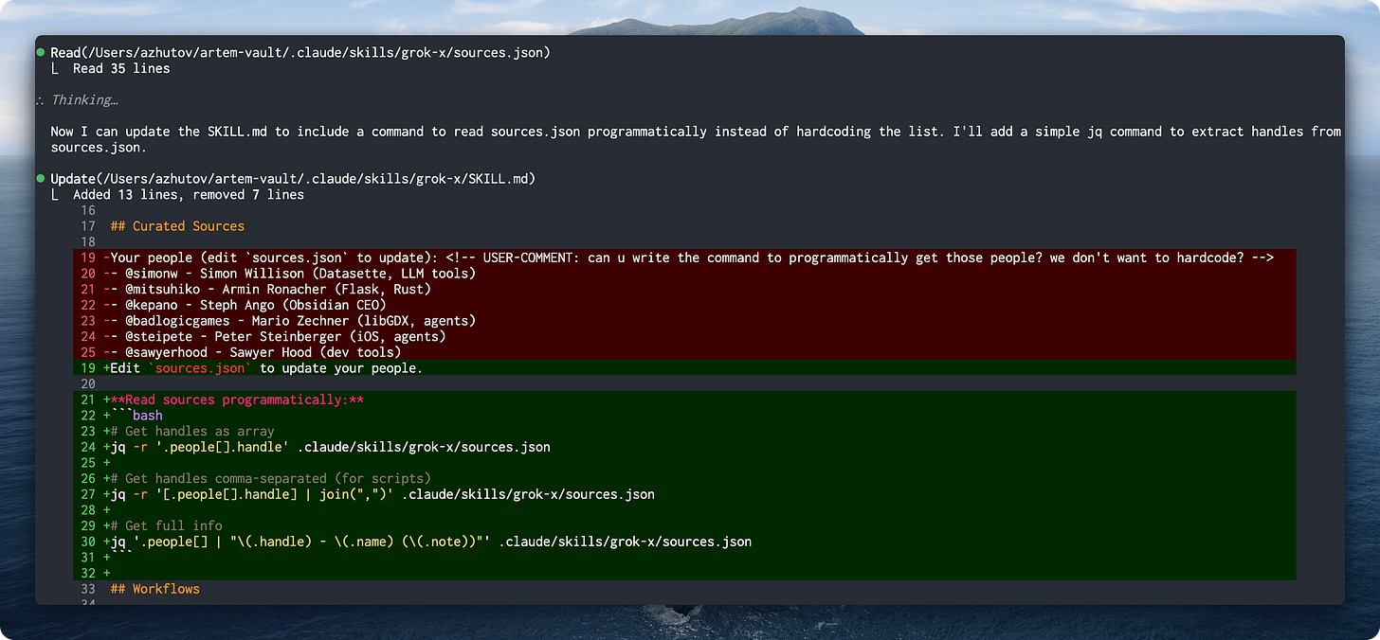Click the jq command printing handle, name, note
1380x640 pixels.
tap(430, 542)
